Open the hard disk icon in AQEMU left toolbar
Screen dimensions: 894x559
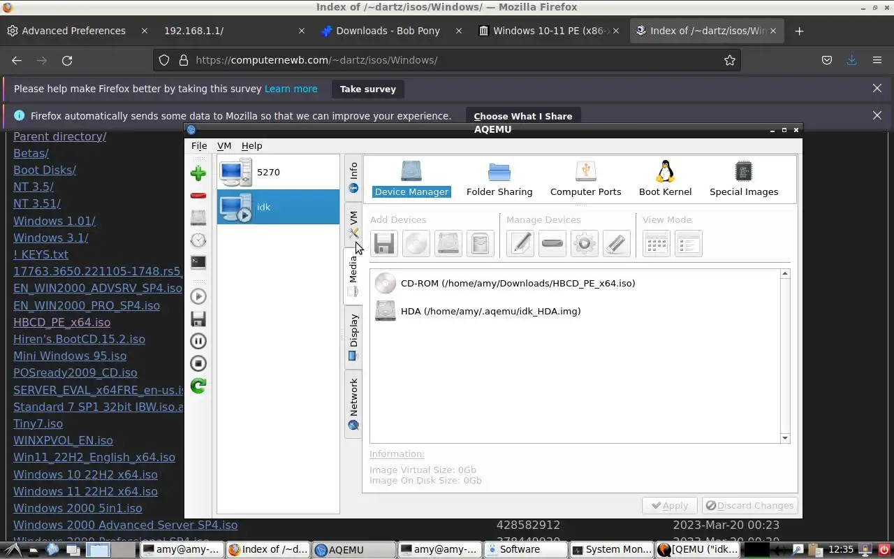[x=198, y=218]
